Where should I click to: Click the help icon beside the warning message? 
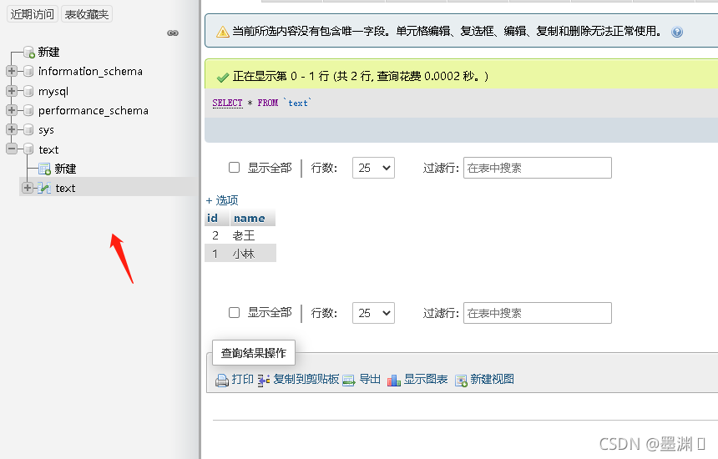(677, 32)
